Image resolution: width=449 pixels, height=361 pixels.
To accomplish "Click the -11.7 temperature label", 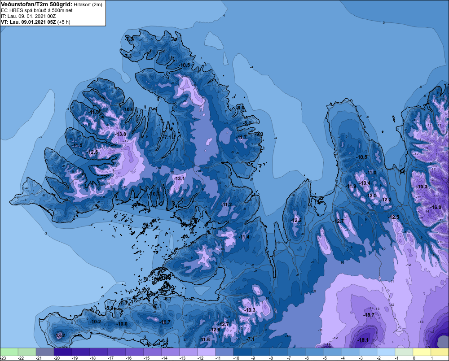I will [x=242, y=138].
